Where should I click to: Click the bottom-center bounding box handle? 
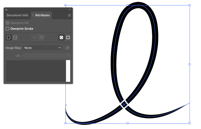click(x=128, y=123)
